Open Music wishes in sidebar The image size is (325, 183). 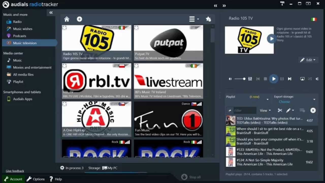[x=23, y=29]
